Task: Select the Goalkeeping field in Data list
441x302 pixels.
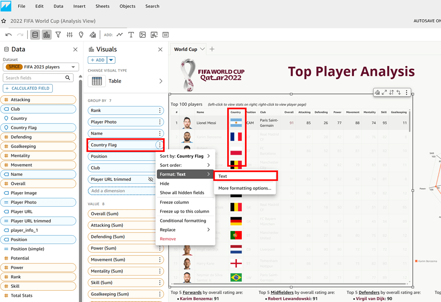Action: point(38,146)
